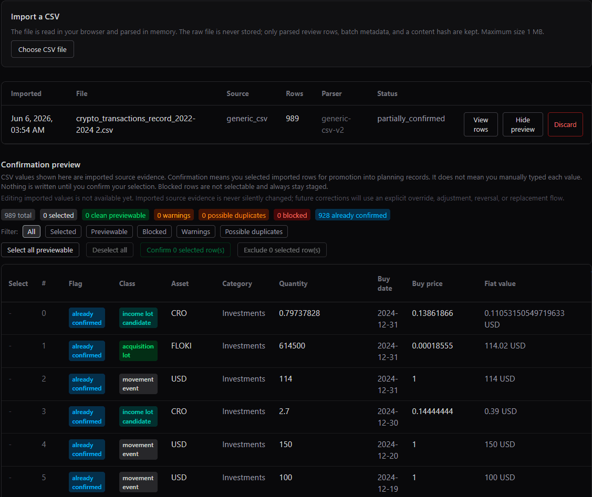Discard the imported batch
This screenshot has width=592, height=497.
tap(565, 124)
